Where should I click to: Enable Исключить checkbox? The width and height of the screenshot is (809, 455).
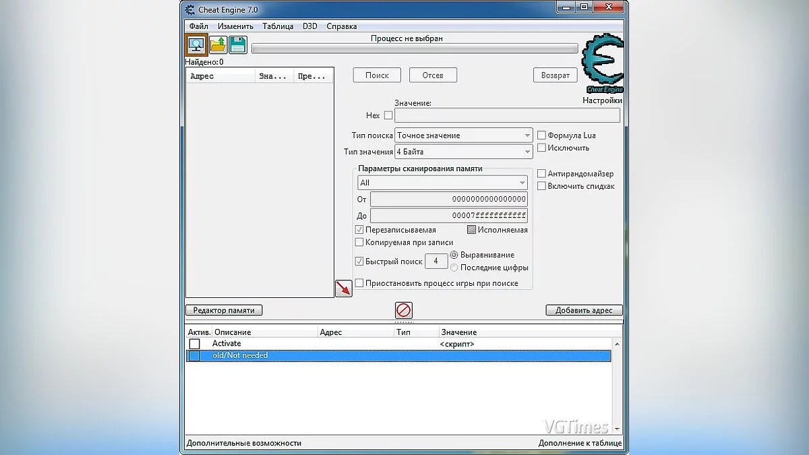[541, 148]
